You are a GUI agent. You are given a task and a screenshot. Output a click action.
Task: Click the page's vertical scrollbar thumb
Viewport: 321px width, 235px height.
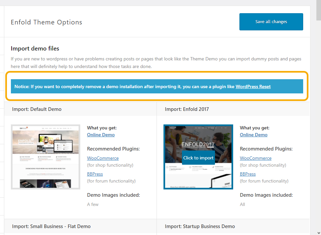click(319, 10)
